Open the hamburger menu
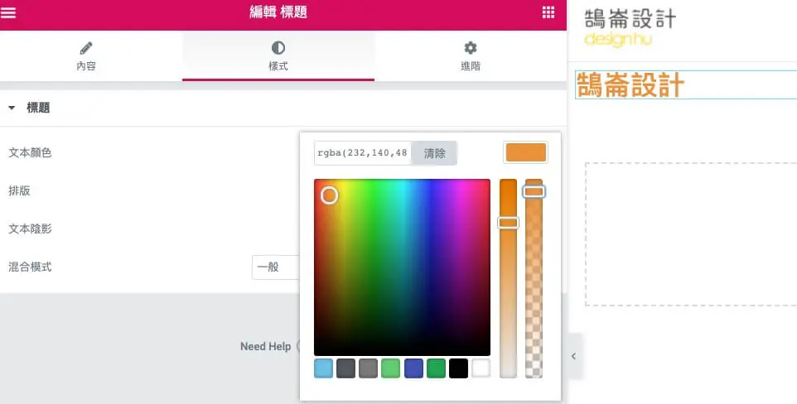Screen dimensions: 797x404 pyautogui.click(x=7, y=12)
